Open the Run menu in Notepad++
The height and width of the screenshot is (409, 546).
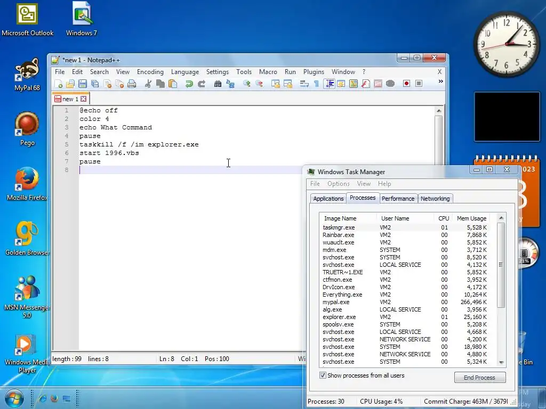click(290, 72)
